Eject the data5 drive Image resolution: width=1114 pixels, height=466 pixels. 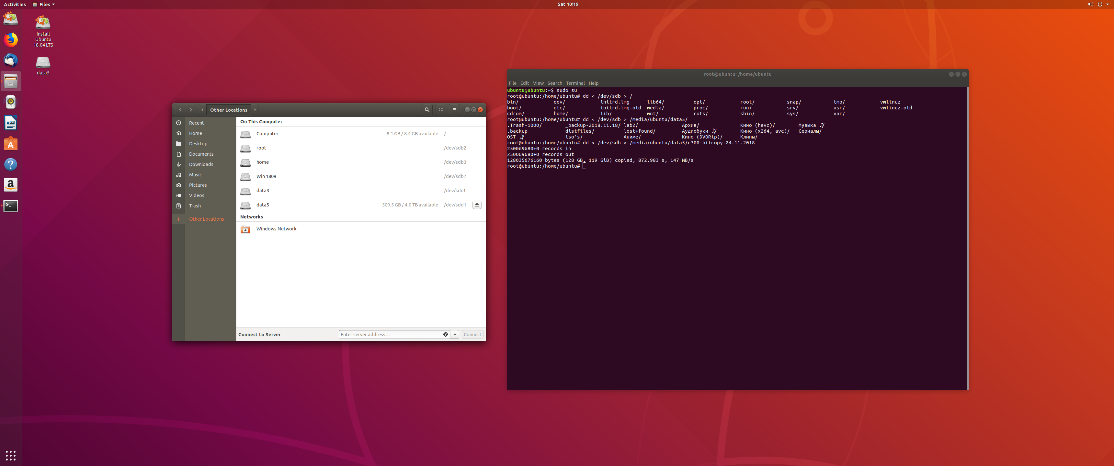click(x=477, y=205)
